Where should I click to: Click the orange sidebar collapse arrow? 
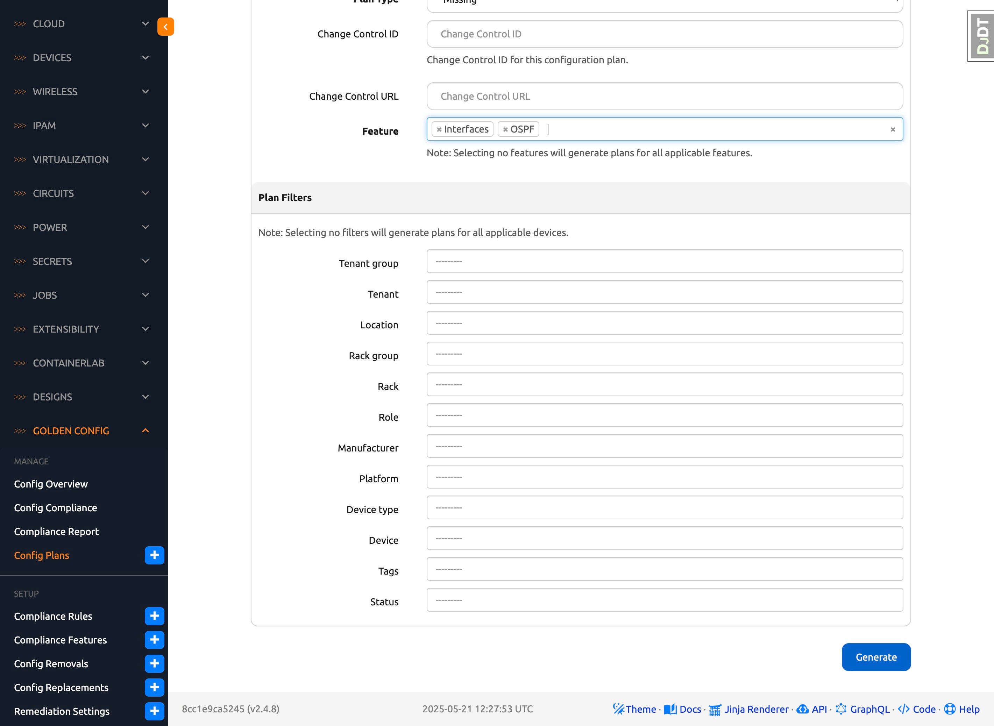coord(165,27)
